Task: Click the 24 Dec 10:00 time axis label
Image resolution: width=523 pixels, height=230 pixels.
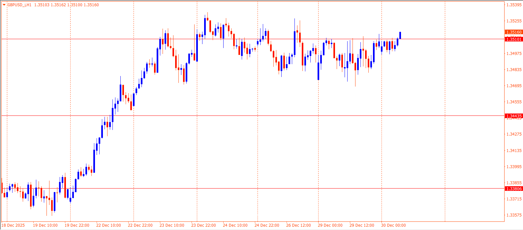Action: 235,225
